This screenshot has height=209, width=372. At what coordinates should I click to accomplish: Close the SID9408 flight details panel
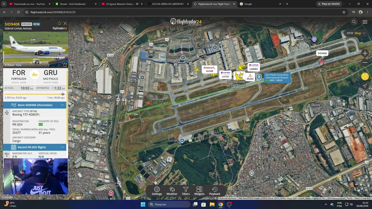[x=65, y=23]
